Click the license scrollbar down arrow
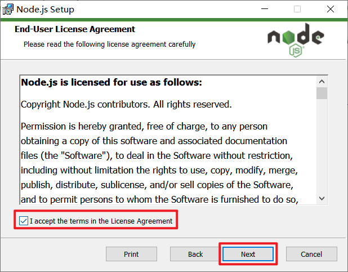Screen dimensions: 348x272 tap(322, 198)
